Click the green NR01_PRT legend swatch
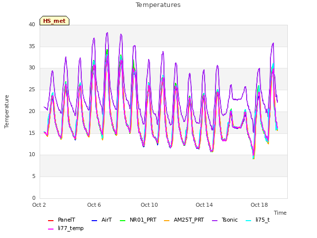The width and height of the screenshot is (317, 238). click(x=122, y=220)
